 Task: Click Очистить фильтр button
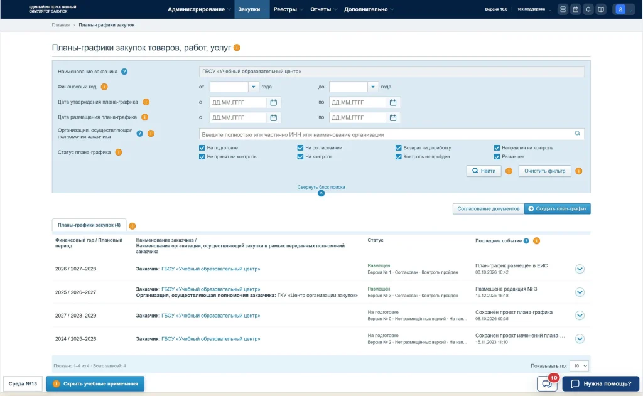pos(544,171)
